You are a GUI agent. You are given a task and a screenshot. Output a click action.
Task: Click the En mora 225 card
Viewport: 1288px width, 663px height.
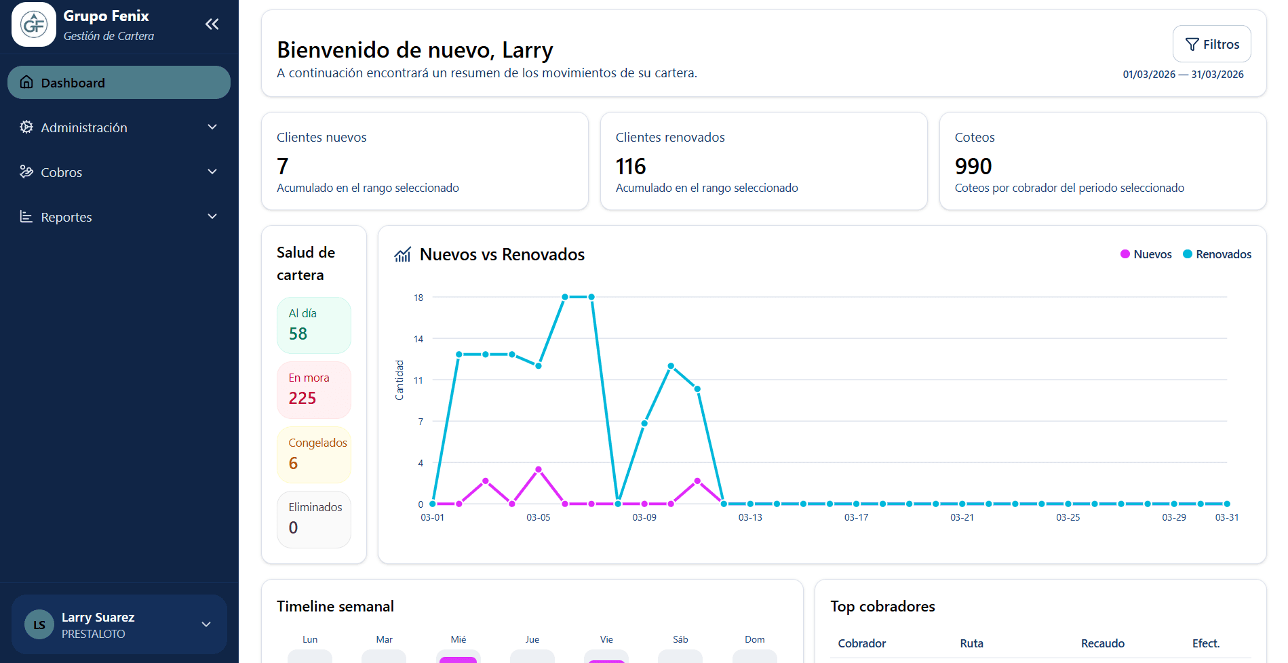tap(313, 390)
